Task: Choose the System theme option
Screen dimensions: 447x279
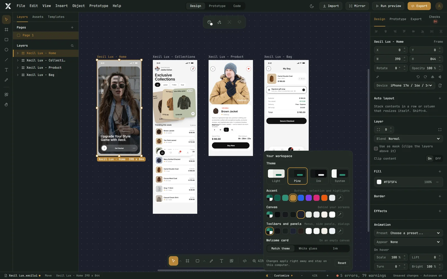Action: tap(340, 176)
